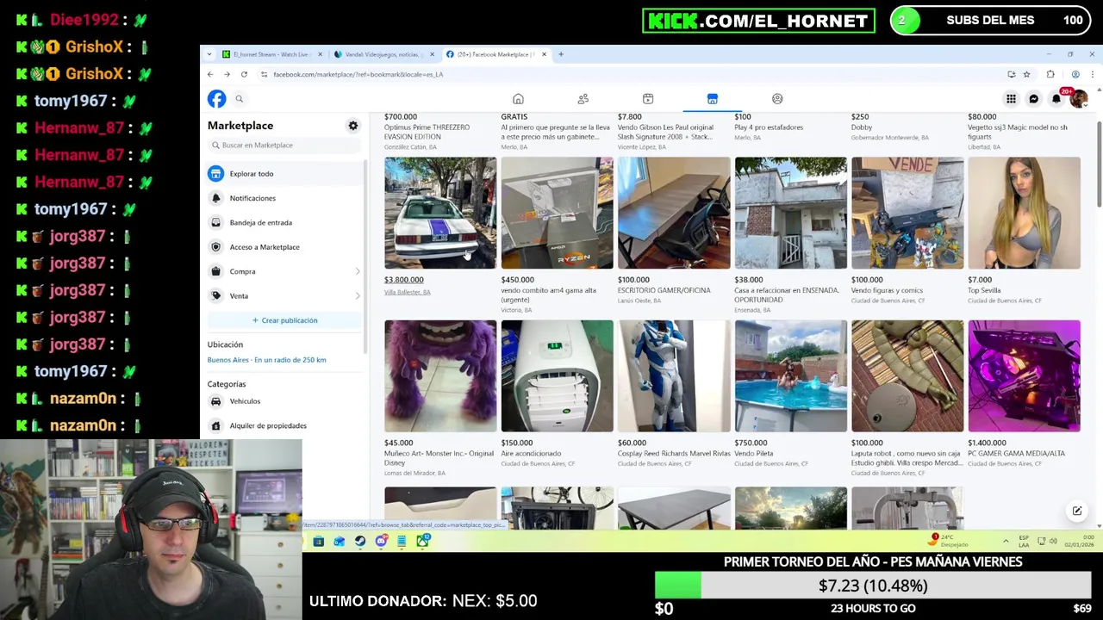Screen dimensions: 1103x620
Task: Open the white car listing priced $3.800.000
Action: (x=440, y=213)
